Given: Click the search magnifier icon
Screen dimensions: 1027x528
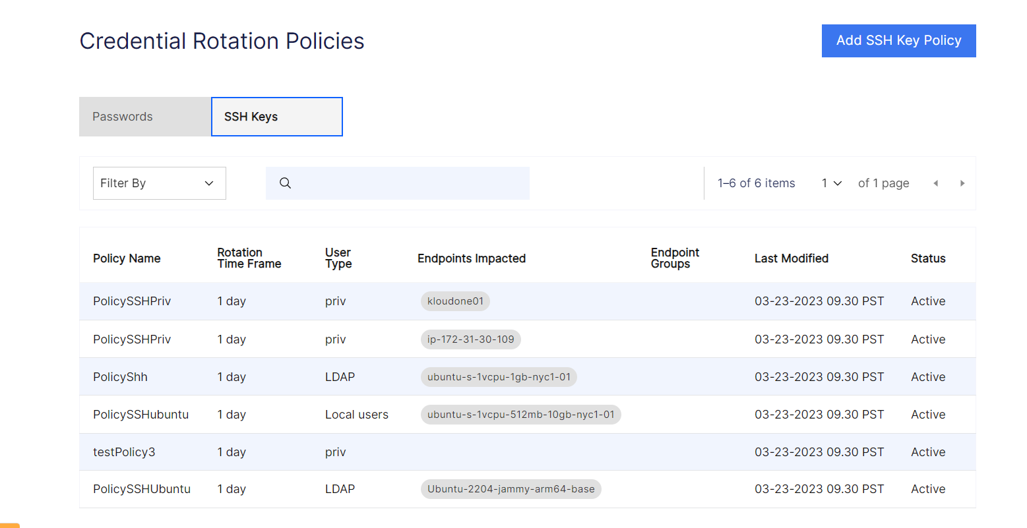Looking at the screenshot, I should [285, 183].
